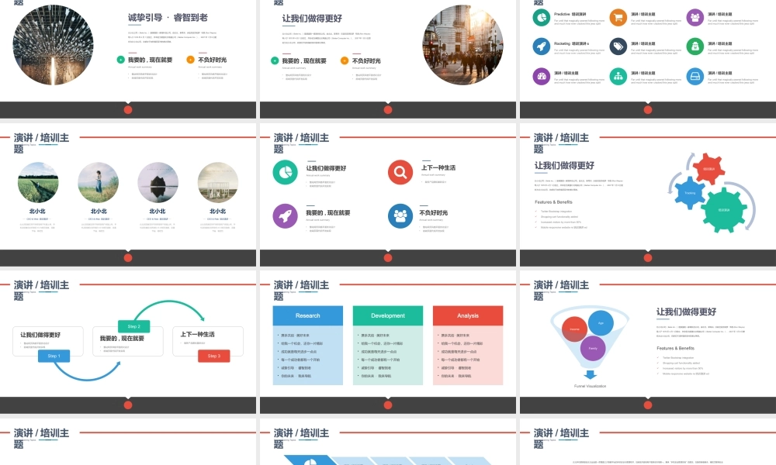Image resolution: width=776 pixels, height=465 pixels.
Task: Select the blue circle inside the funnel
Action: [x=601, y=323]
